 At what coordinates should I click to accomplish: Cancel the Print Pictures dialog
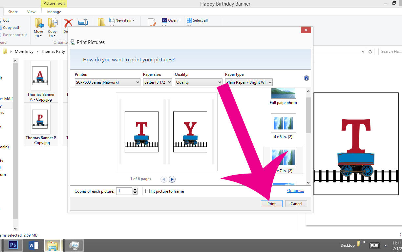296,203
